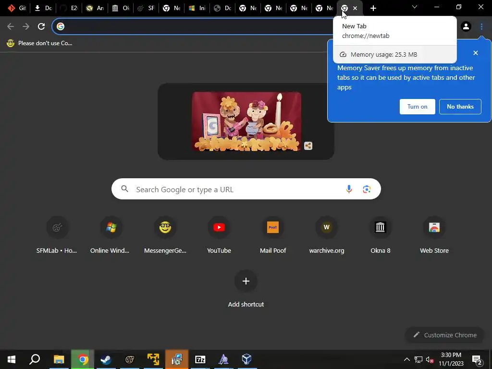This screenshot has height=369, width=492.
Task: Open 7-Zip from the taskbar
Action: (200, 359)
